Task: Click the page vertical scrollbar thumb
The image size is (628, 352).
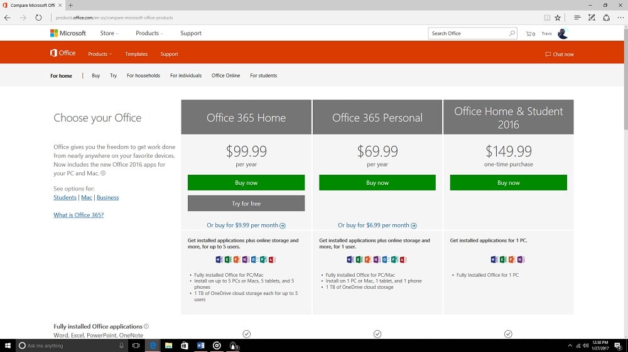Action: point(625,78)
